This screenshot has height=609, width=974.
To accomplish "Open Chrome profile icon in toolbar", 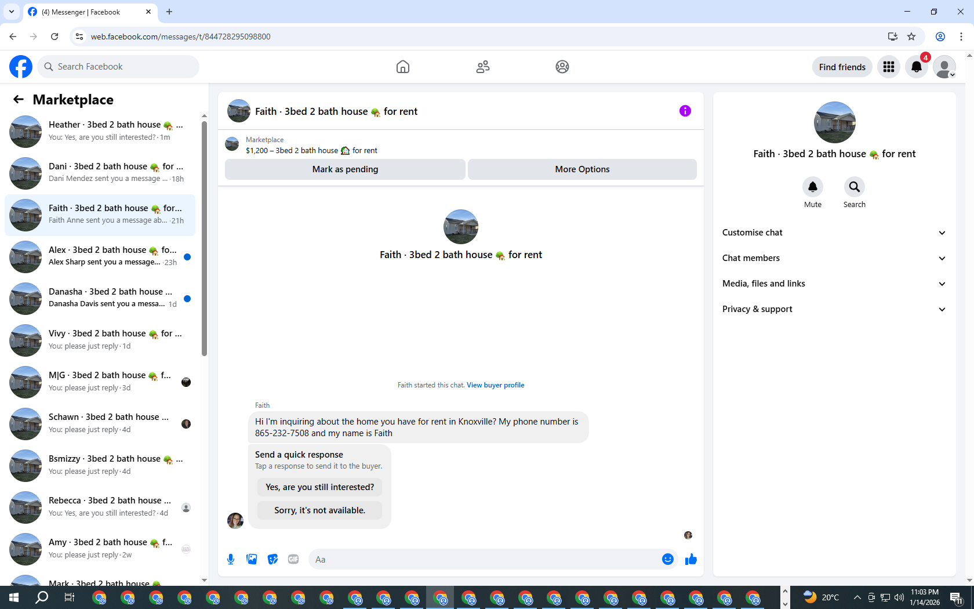I will [x=940, y=37].
